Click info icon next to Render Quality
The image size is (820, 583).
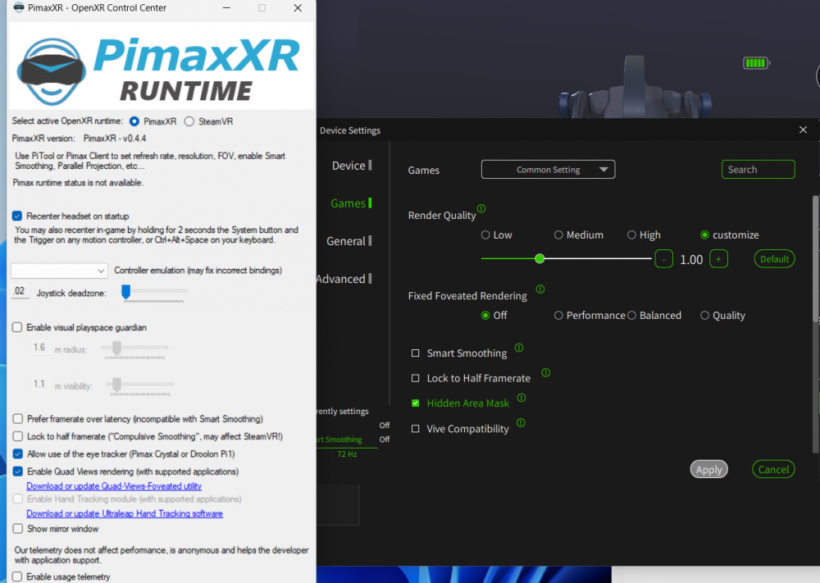pyautogui.click(x=481, y=209)
